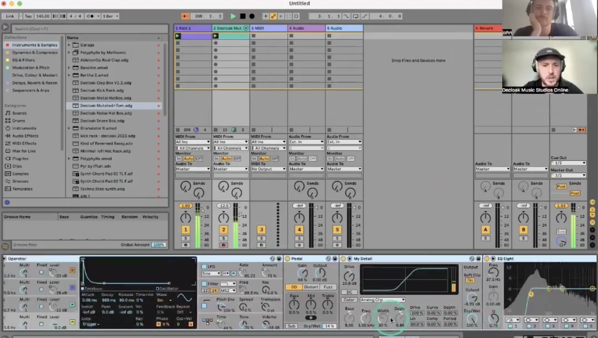Select Instruments & Samples collection
The image size is (598, 338).
[x=32, y=45]
